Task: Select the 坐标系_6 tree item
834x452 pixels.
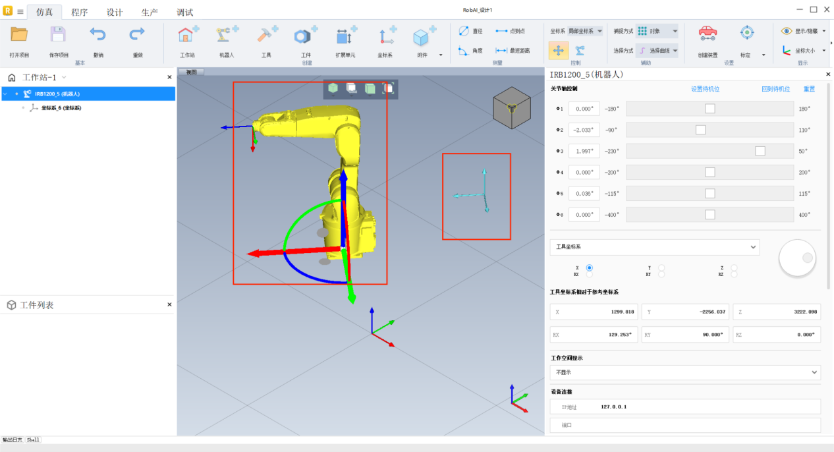Action: (x=61, y=108)
